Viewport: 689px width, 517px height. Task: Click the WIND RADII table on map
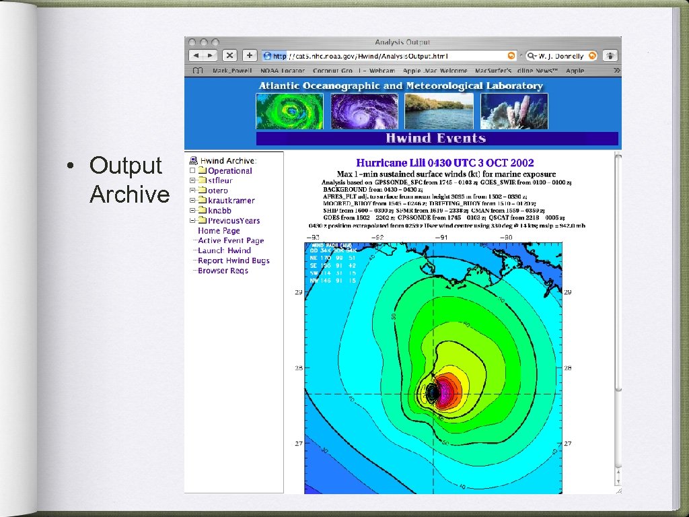332,263
